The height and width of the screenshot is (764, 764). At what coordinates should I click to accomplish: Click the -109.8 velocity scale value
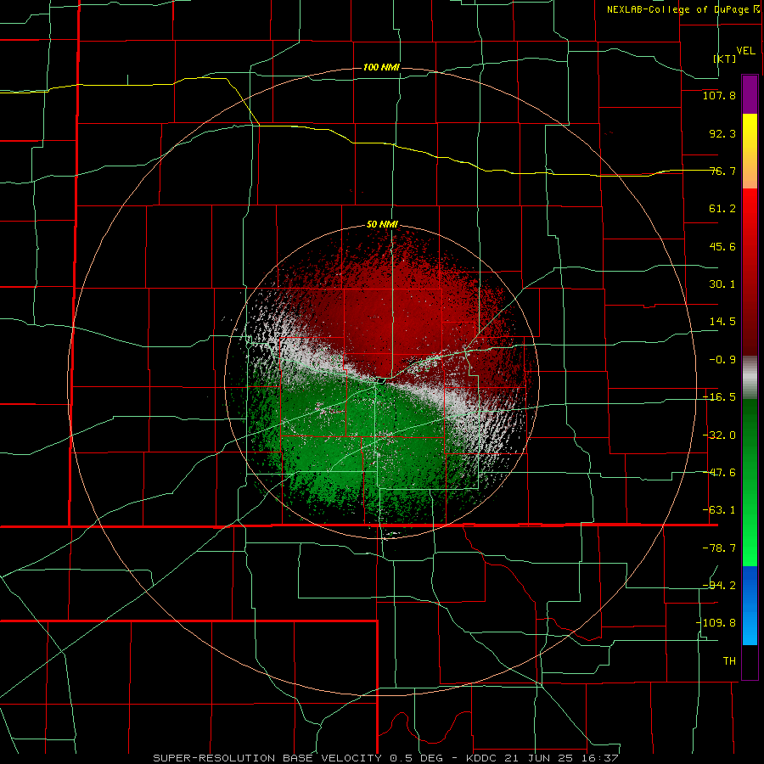(716, 623)
